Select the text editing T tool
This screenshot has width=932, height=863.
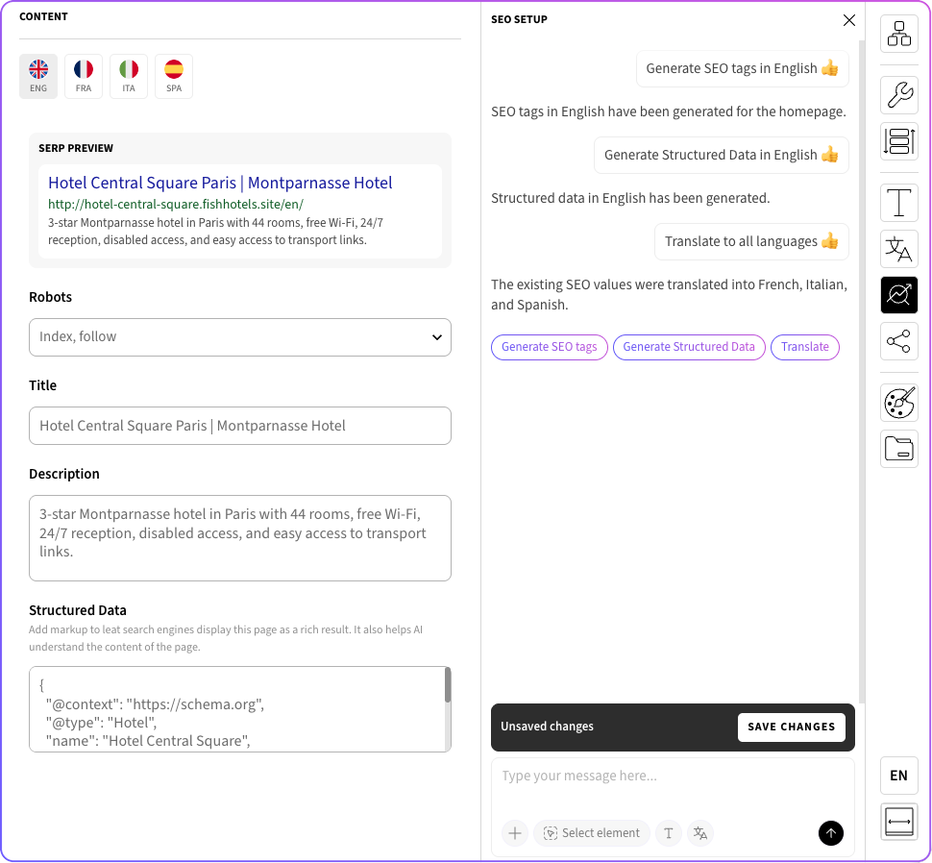[898, 202]
